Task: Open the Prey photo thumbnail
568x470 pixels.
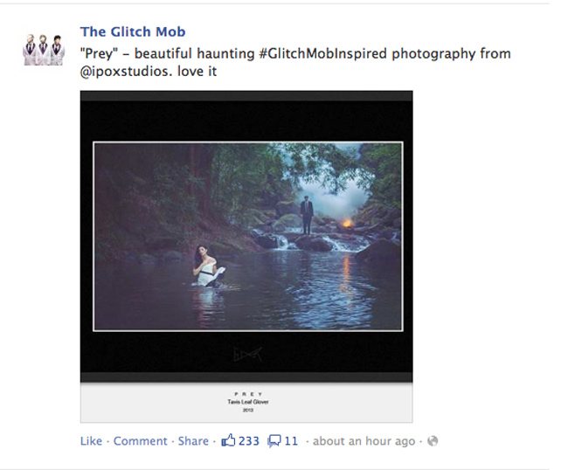Action: click(x=246, y=256)
